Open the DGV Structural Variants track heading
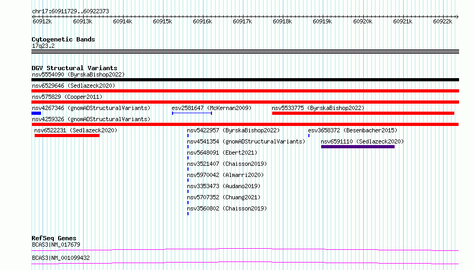This screenshot has width=474, height=270. coord(75,68)
